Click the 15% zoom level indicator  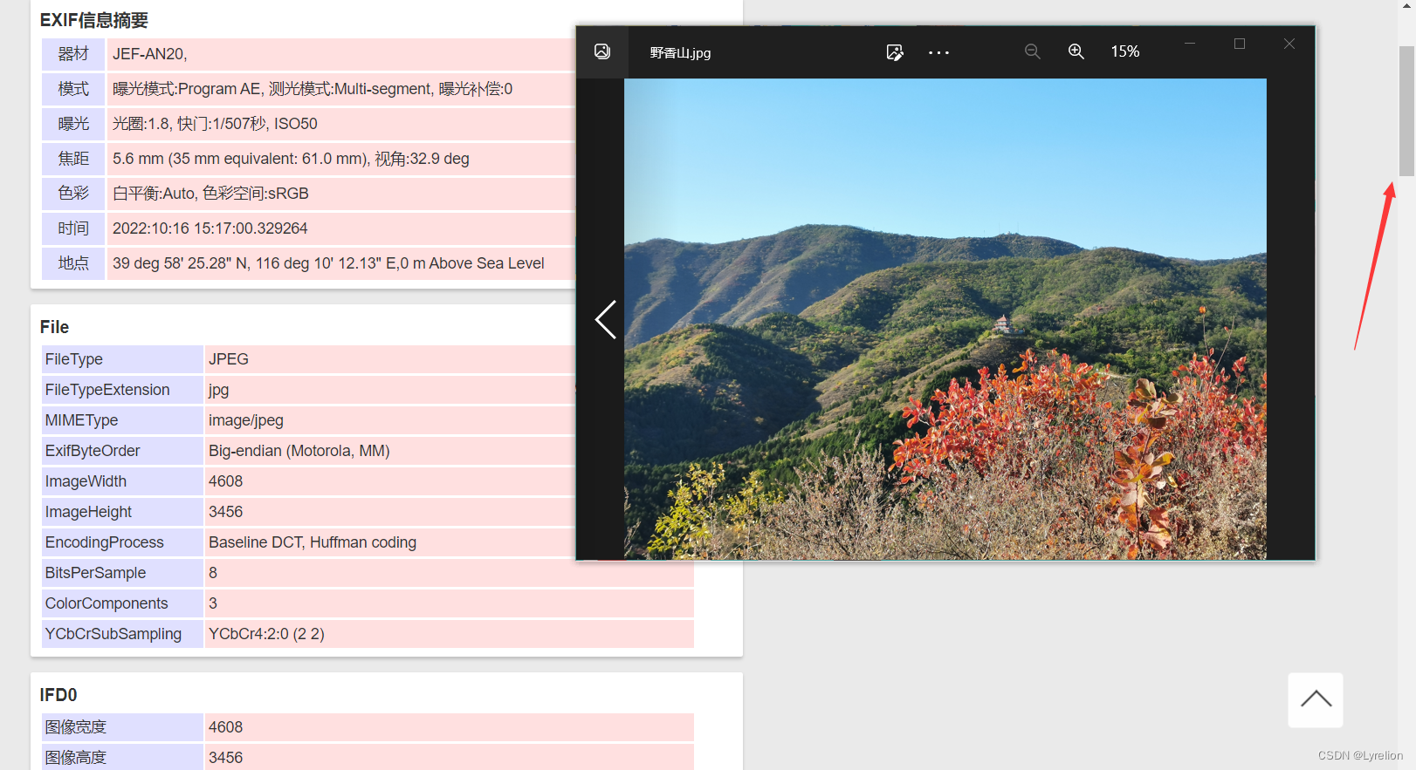pyautogui.click(x=1124, y=51)
